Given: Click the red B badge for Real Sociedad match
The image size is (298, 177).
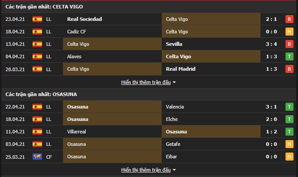Looking at the screenshot, I should [289, 19].
